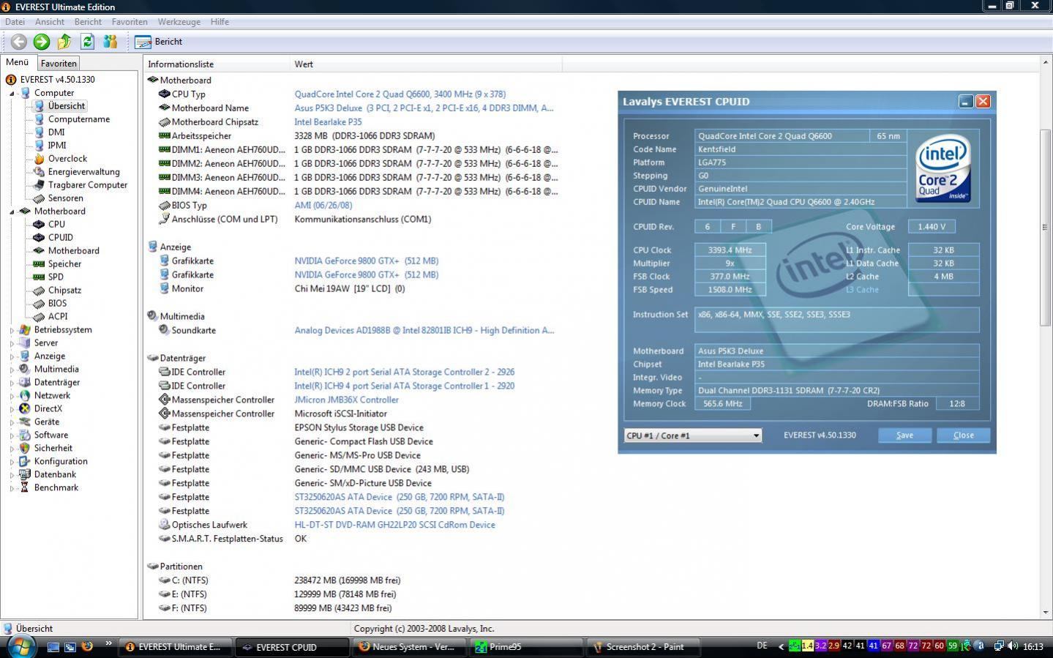Select the ACPI tree item
Viewport: 1053px width, 658px height.
58,317
